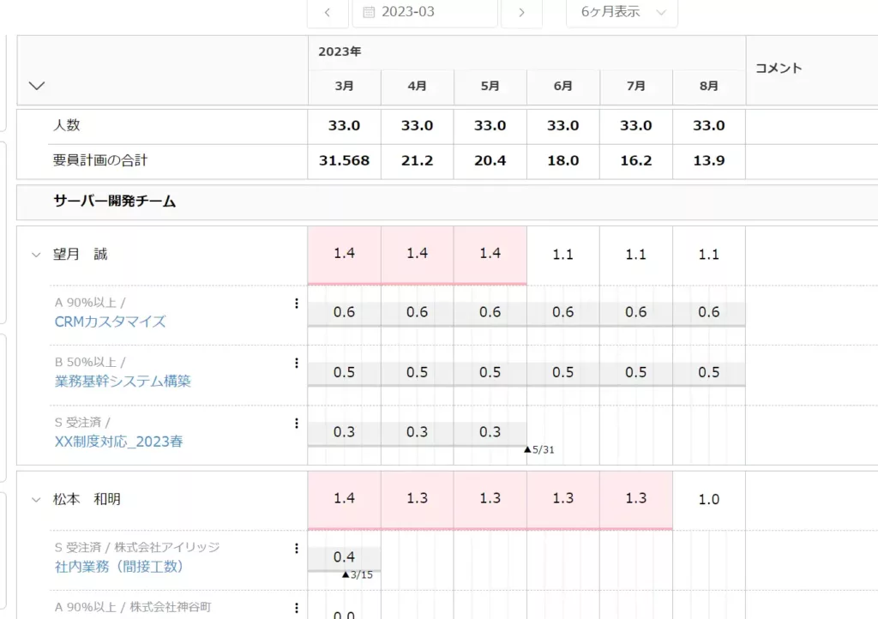Screen dimensions: 878x619
Task: Collapse the 望月 誠 member row
Action: pos(36,255)
